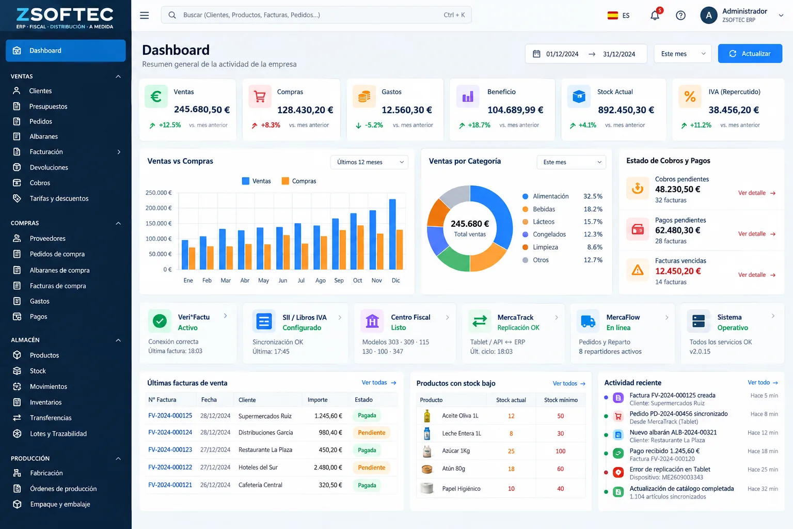The width and height of the screenshot is (793, 529).
Task: Click the MercaTrack replication arrows icon
Action: click(x=480, y=321)
